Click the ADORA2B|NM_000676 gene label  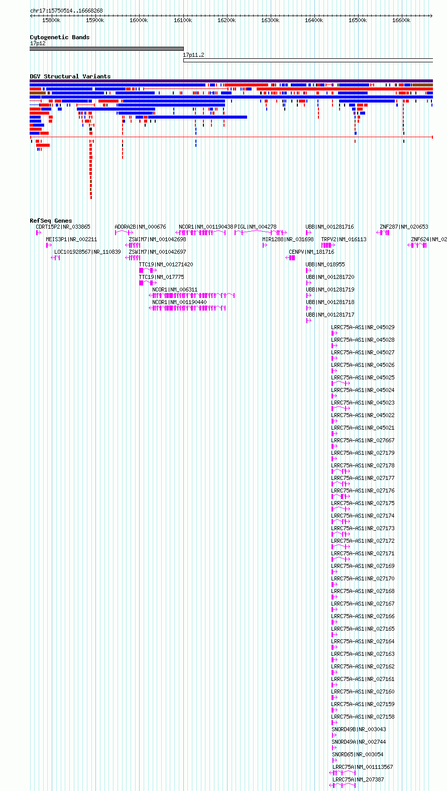[140, 227]
